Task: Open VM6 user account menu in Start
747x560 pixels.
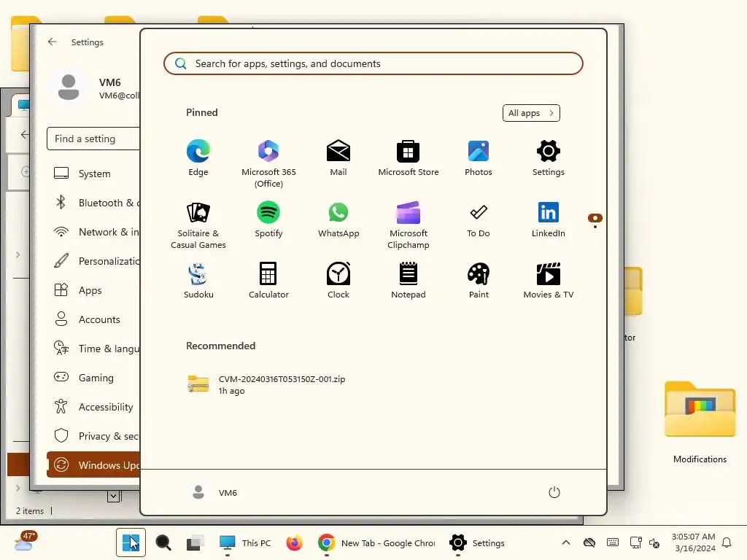Action: click(x=214, y=492)
